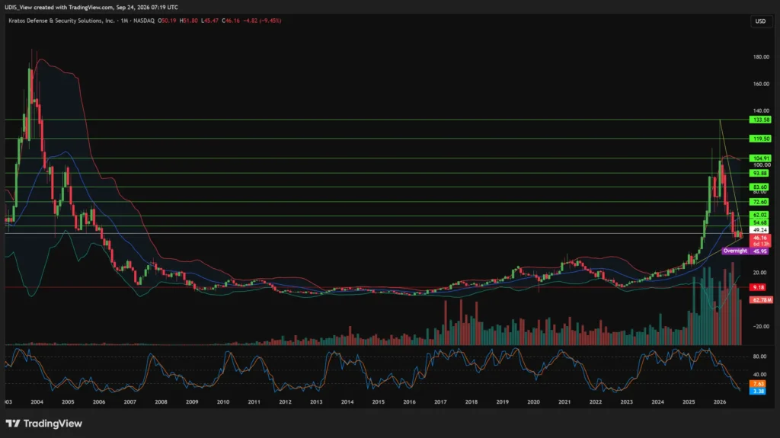
Task: Click the white 49.24 price line label
Action: coord(759,230)
